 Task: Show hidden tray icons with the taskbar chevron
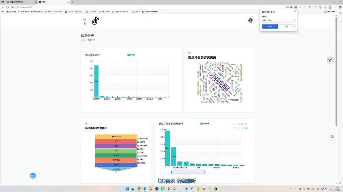pos(291,189)
